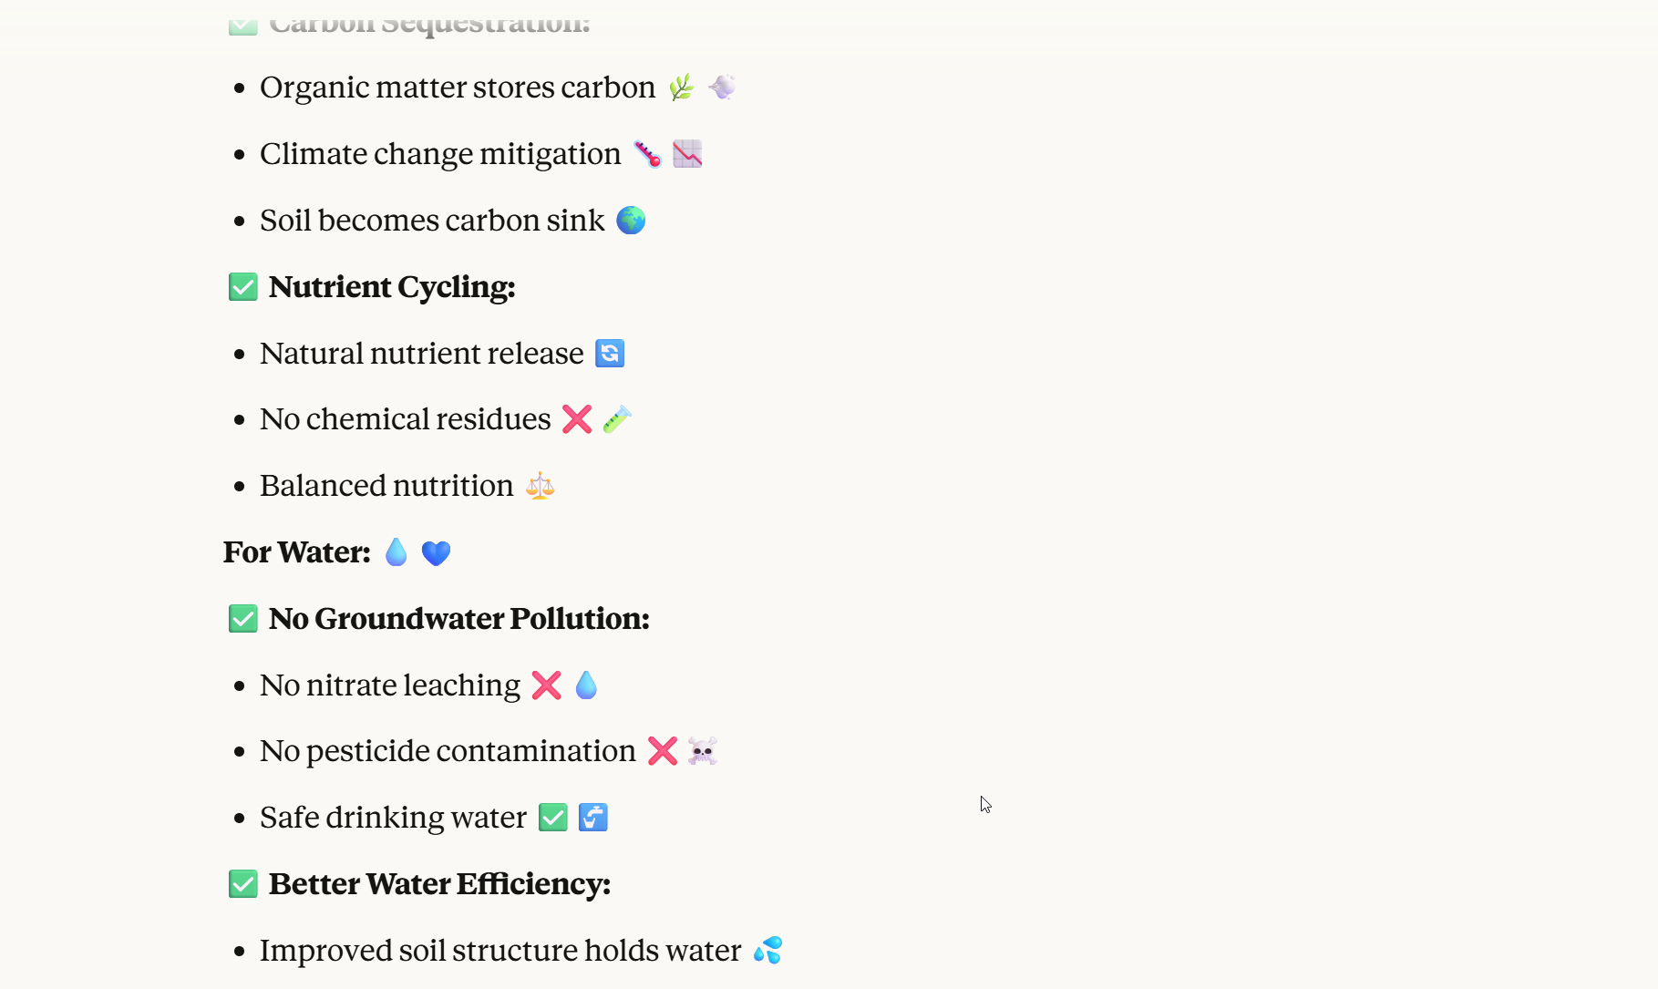Click the green checkmark before No Groundwater Pollution
This screenshot has width=1658, height=989.
[243, 619]
